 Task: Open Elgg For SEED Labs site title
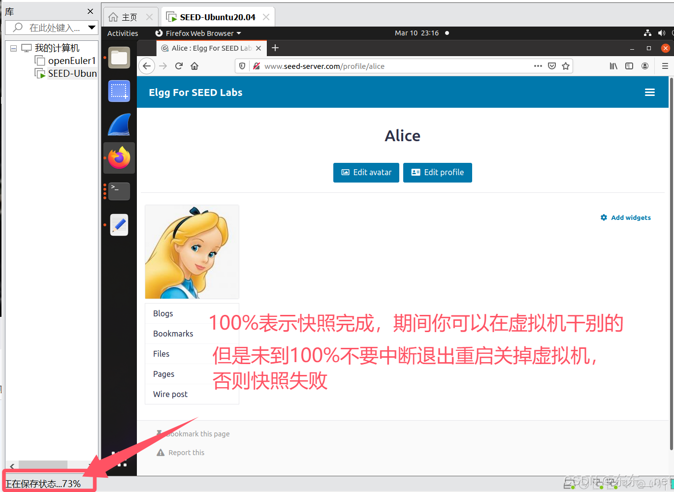pyautogui.click(x=195, y=92)
